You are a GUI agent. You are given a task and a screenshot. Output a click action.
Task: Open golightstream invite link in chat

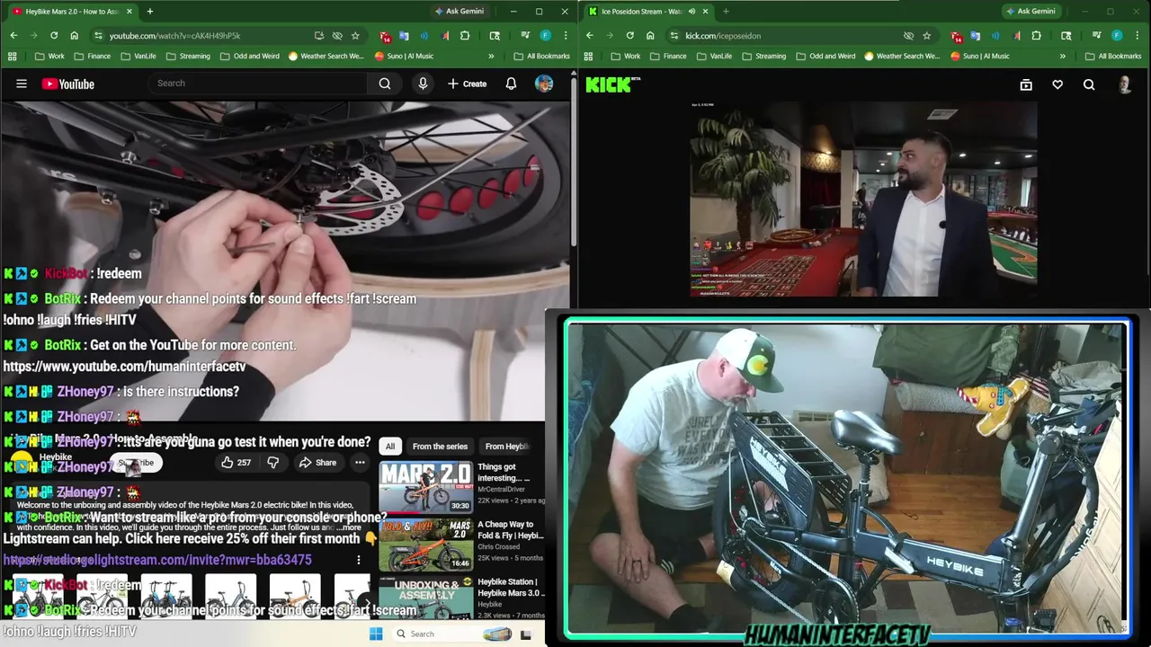[157, 560]
